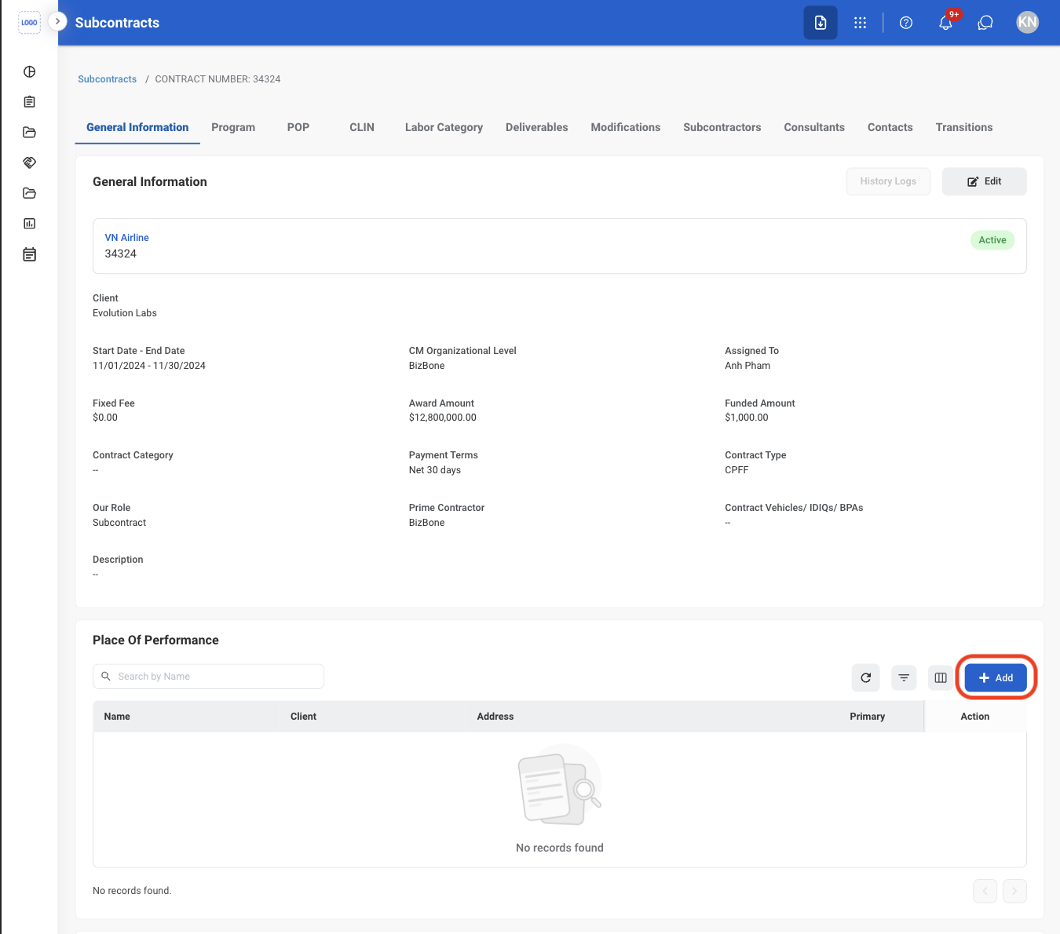Click the Active status badge

click(x=992, y=240)
